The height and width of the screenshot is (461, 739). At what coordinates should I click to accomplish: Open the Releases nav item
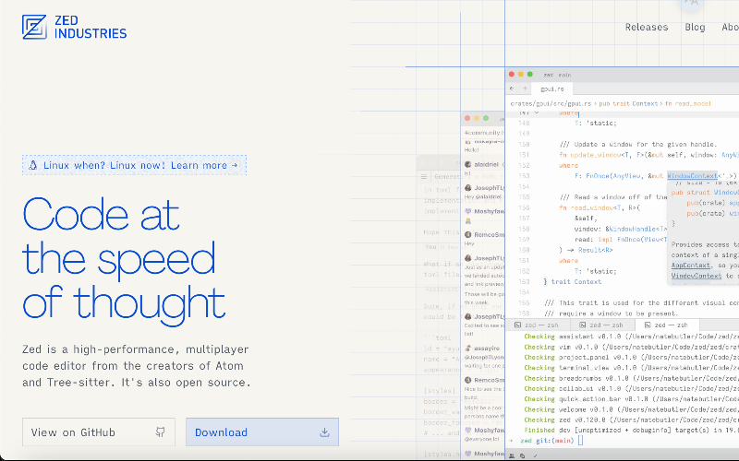coord(646,28)
